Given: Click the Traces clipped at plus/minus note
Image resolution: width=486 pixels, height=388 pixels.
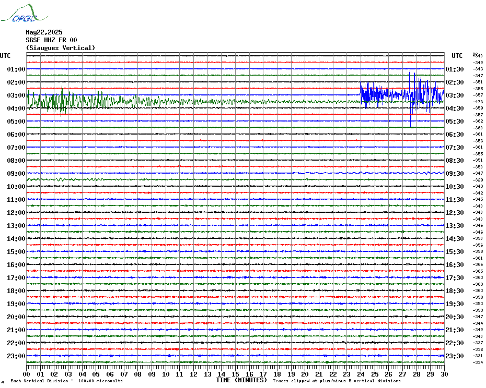Looking at the screenshot, I should (x=337, y=381).
